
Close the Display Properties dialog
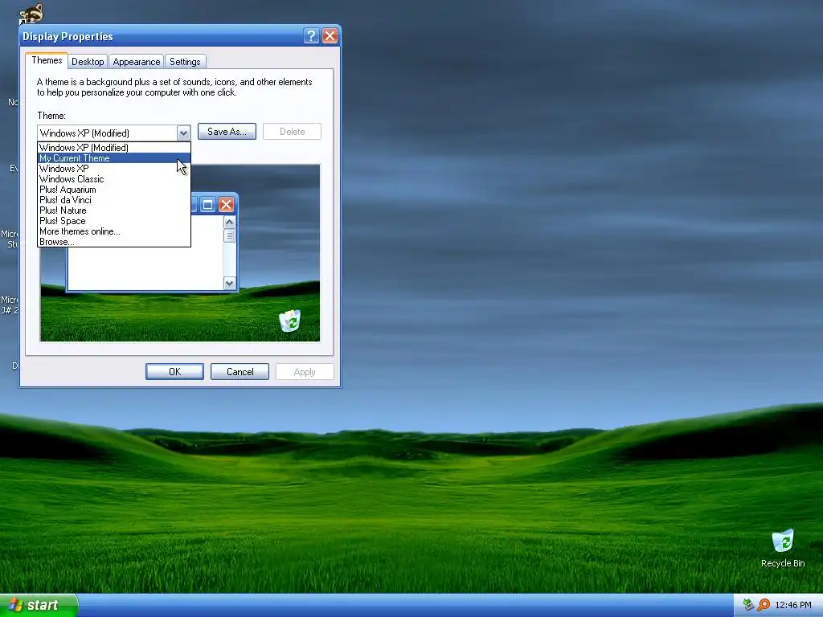[x=330, y=35]
